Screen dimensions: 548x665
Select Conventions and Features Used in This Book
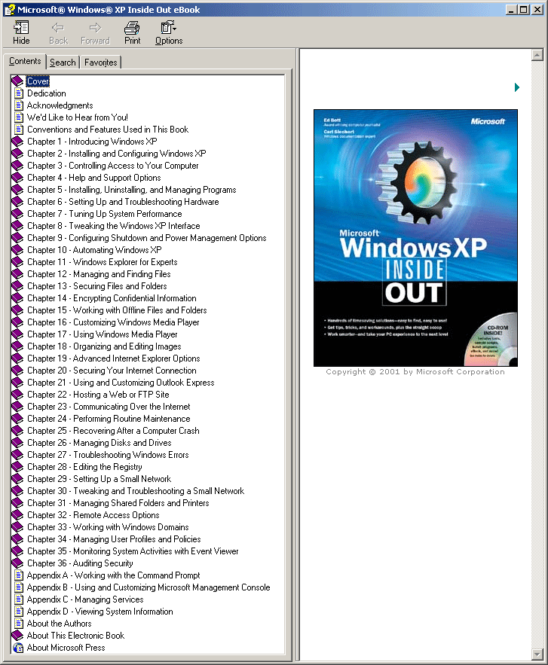tap(107, 130)
